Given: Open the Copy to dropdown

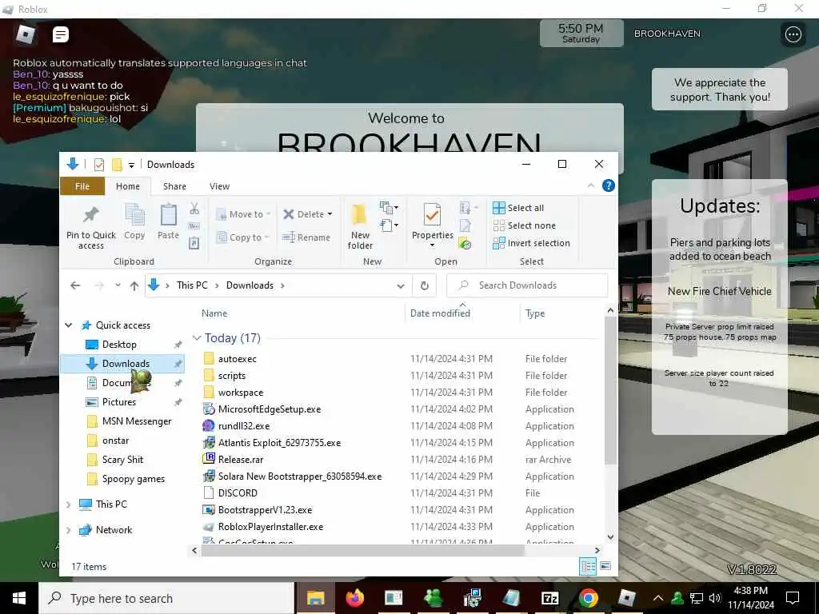Looking at the screenshot, I should 243,237.
